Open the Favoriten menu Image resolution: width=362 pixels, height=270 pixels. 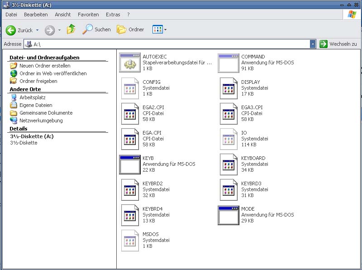(x=88, y=14)
